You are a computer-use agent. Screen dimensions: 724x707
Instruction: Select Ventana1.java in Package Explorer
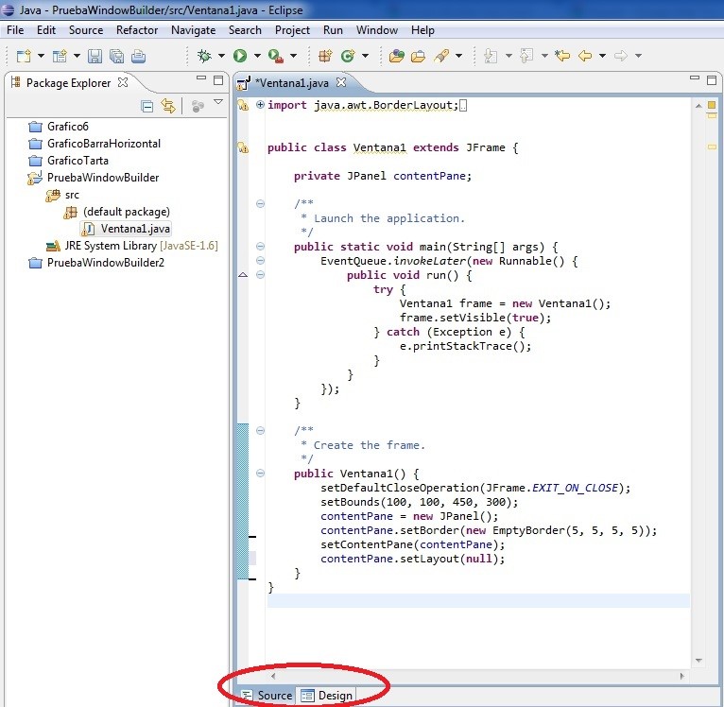pos(135,229)
